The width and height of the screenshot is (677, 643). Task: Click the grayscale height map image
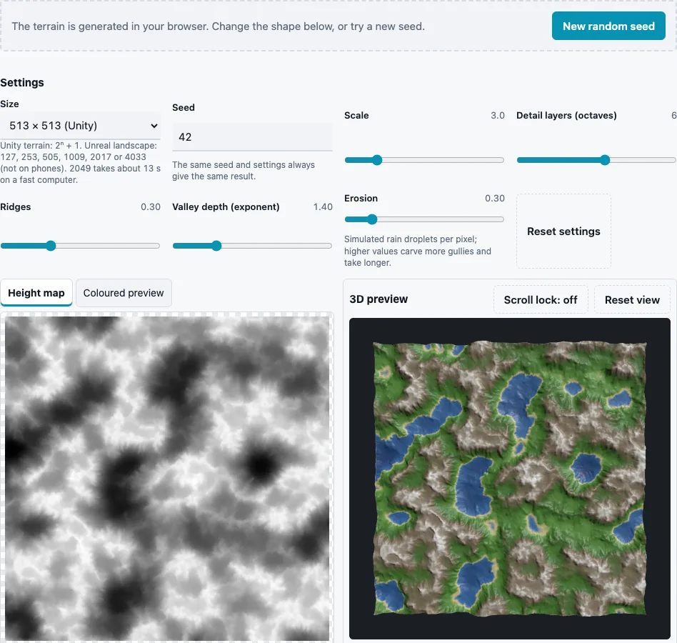coord(167,479)
